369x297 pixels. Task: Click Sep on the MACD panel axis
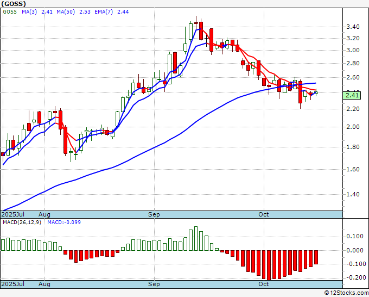[x=154, y=284]
